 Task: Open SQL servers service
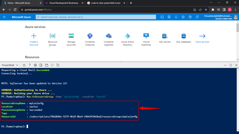point(165,38)
